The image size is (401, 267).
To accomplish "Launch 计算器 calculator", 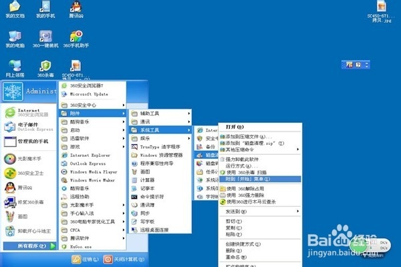I will 160,180.
